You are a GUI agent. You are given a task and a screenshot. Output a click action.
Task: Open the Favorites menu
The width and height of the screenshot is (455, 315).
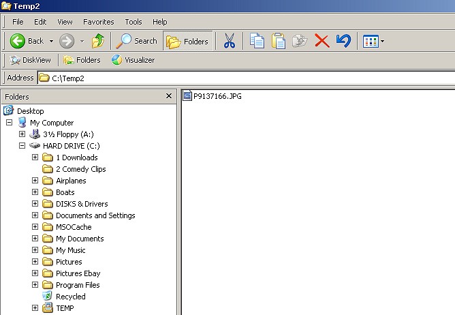99,22
